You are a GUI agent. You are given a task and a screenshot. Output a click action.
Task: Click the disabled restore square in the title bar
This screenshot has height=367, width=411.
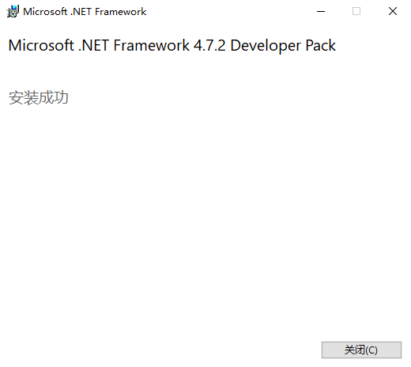[x=356, y=11]
